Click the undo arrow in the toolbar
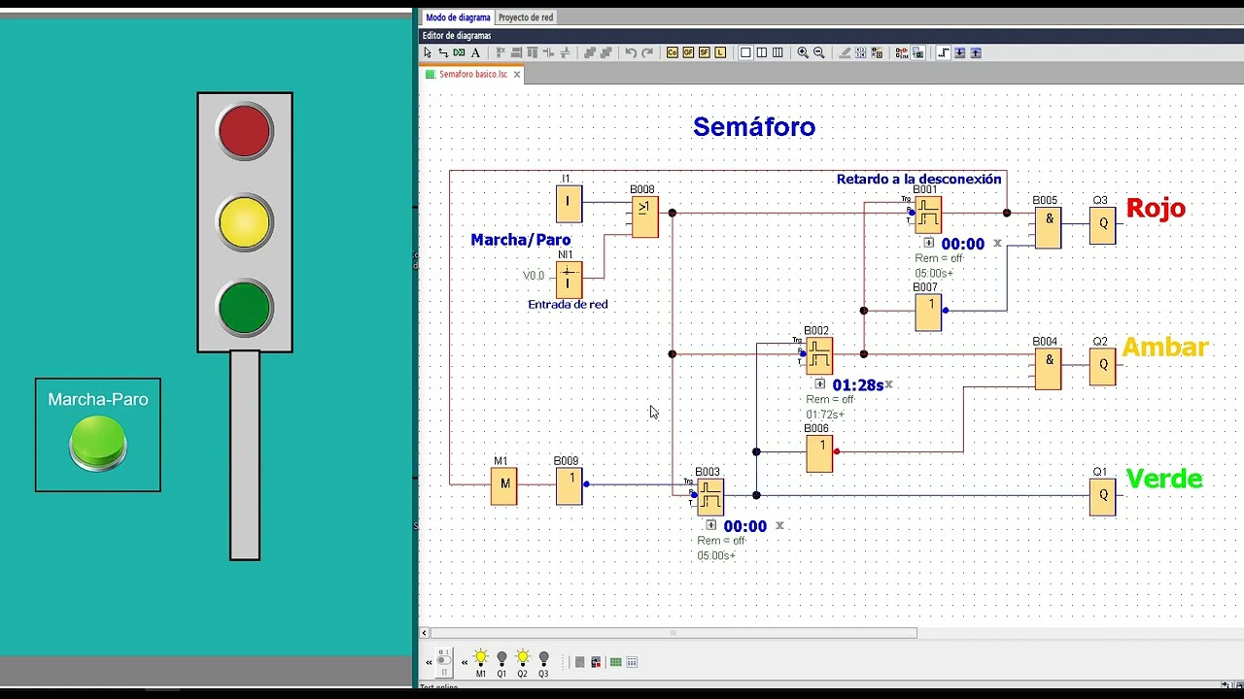Viewport: 1244px width, 699px height. (x=631, y=52)
